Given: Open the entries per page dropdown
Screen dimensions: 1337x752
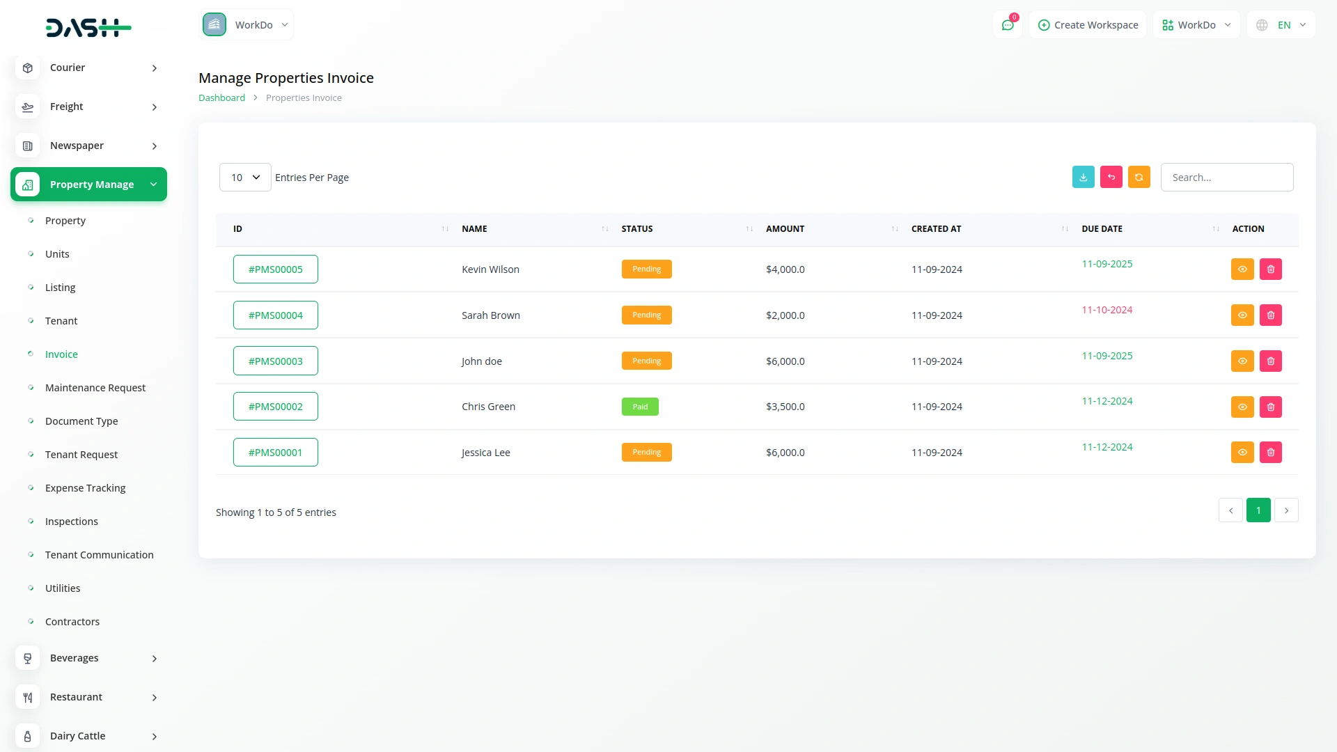Looking at the screenshot, I should coord(245,178).
